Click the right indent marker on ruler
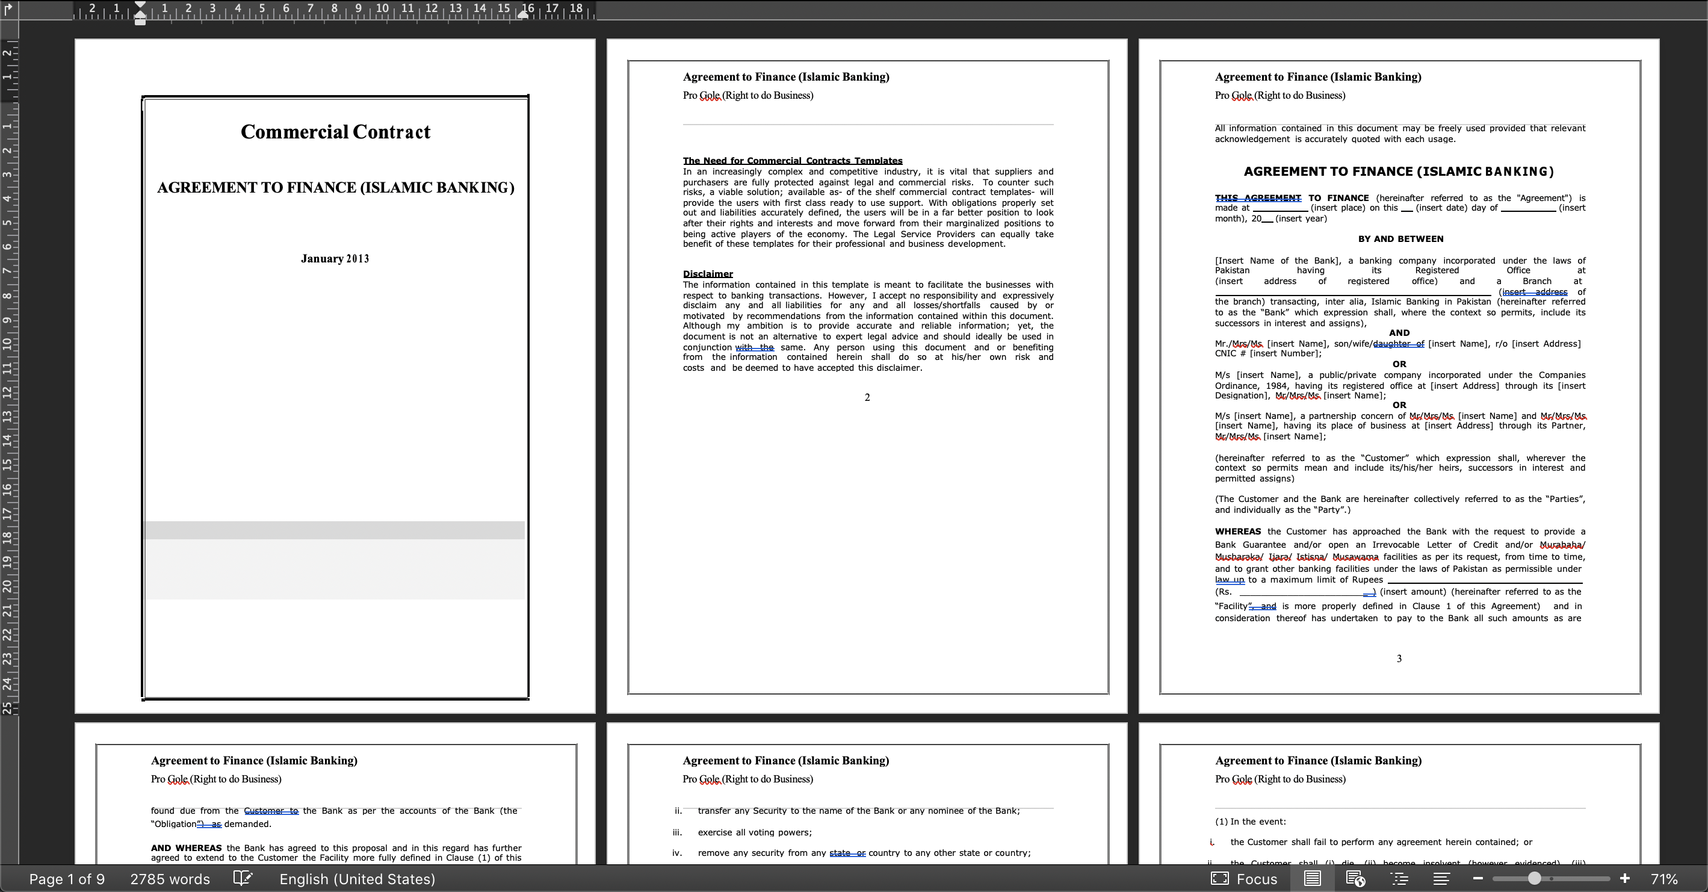Viewport: 1708px width, 892px height. [523, 14]
